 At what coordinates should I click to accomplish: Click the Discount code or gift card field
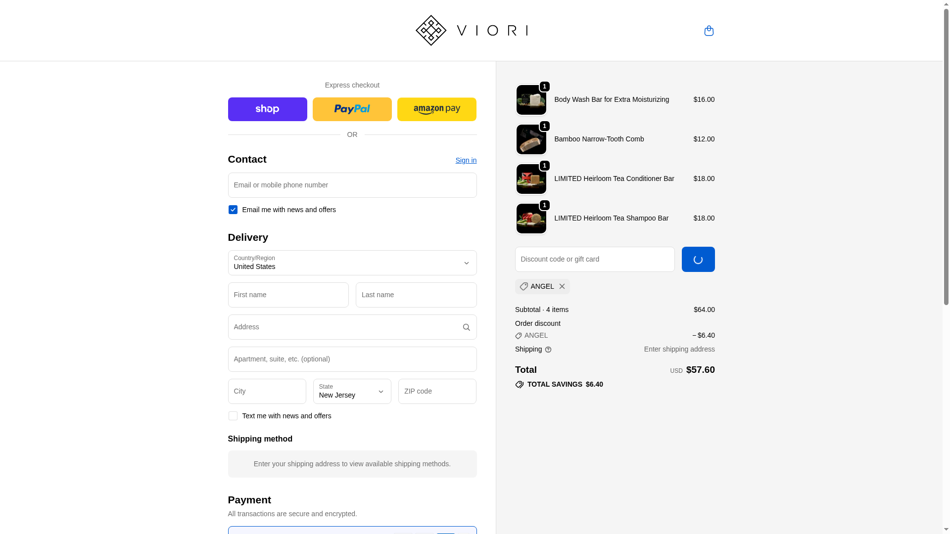coord(595,259)
